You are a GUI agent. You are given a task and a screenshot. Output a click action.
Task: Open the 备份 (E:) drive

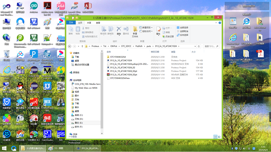[79, 123]
